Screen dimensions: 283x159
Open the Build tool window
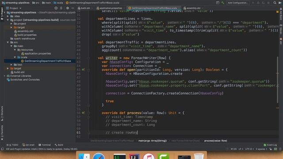pos(59,145)
